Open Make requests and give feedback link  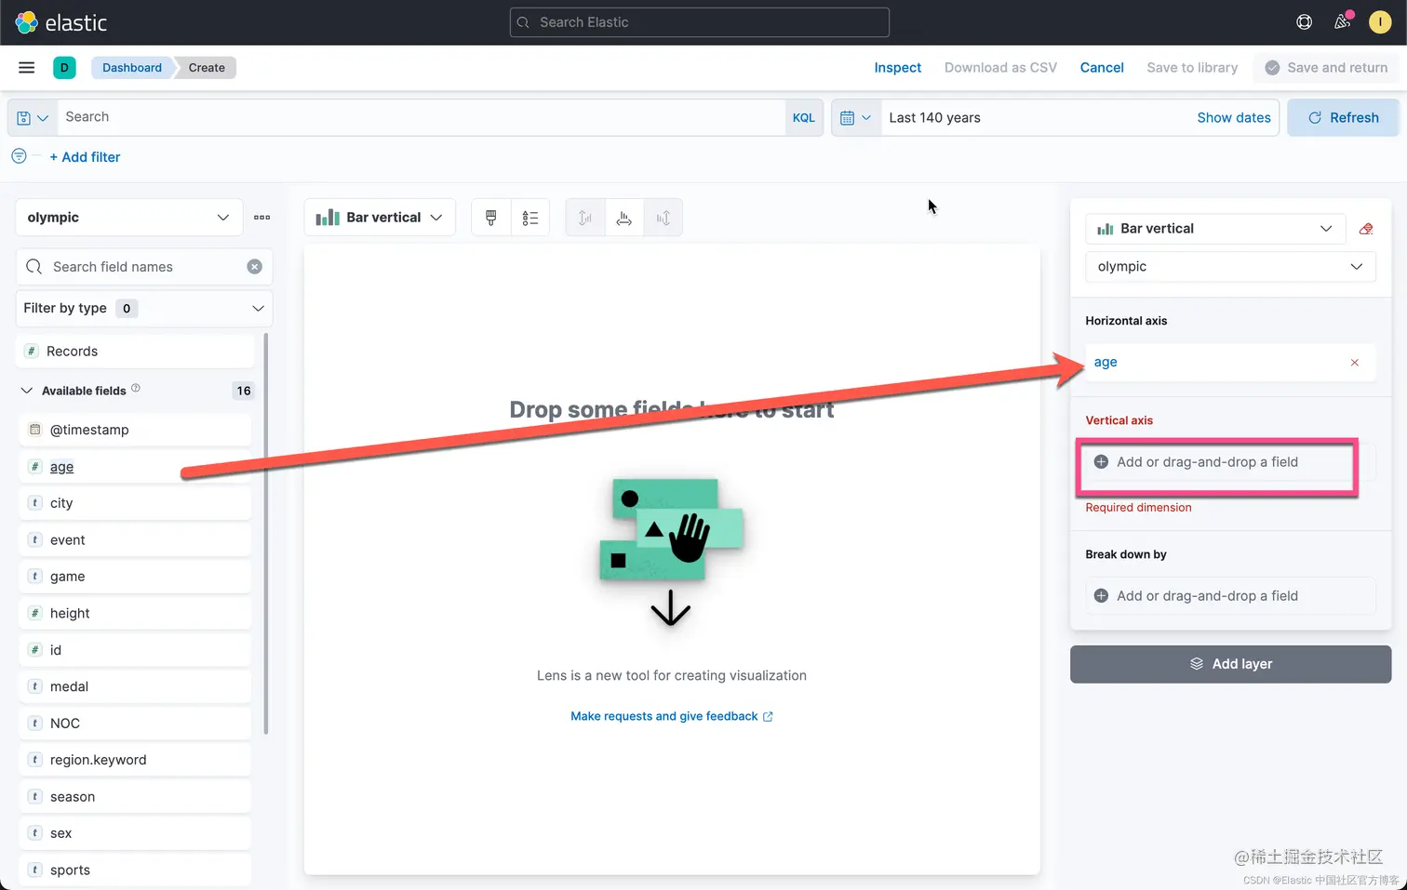pos(672,716)
